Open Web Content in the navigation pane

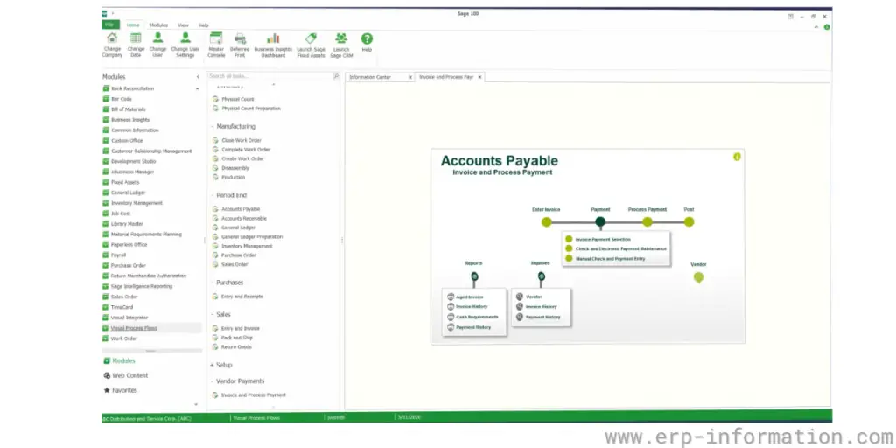pos(126,375)
